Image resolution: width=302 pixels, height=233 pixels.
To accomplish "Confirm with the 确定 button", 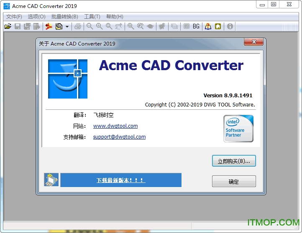I will coord(234,181).
